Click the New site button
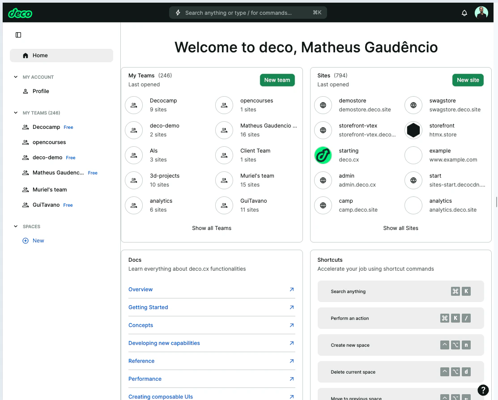This screenshot has height=400, width=498. 468,80
